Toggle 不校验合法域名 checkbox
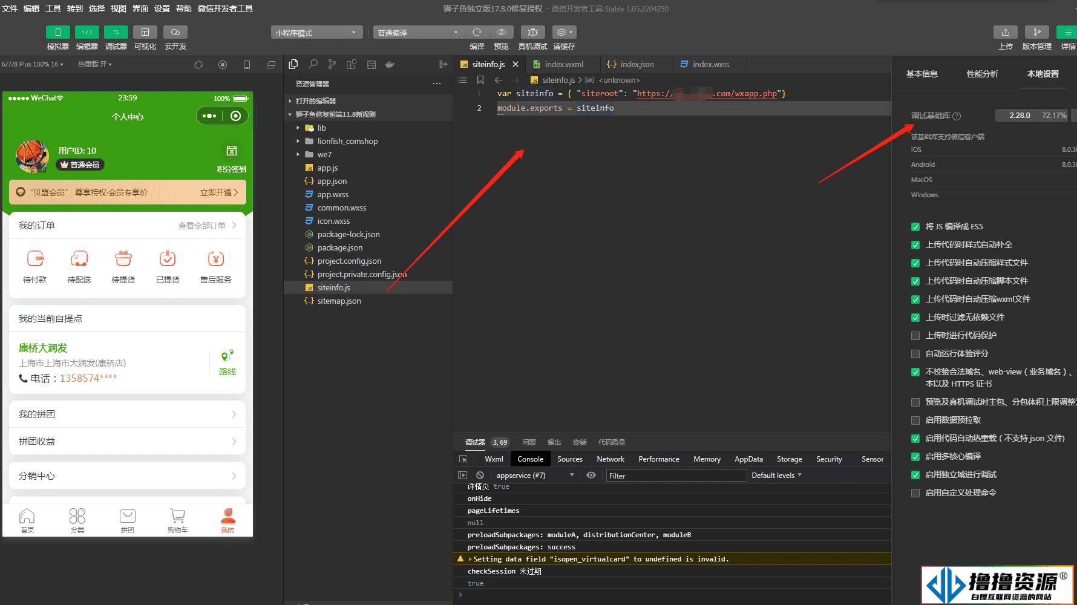 coord(915,372)
